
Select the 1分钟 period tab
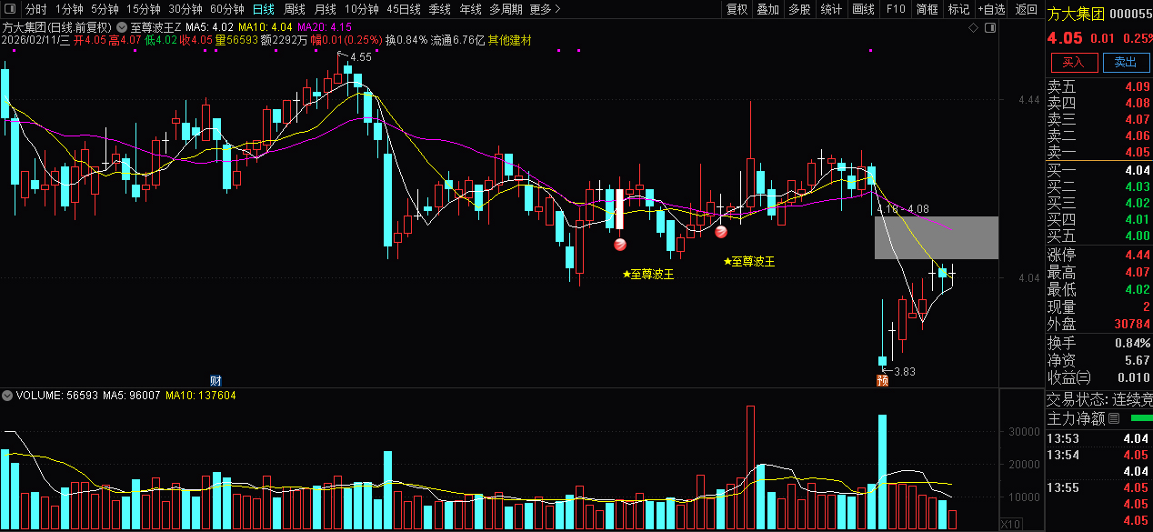click(69, 9)
